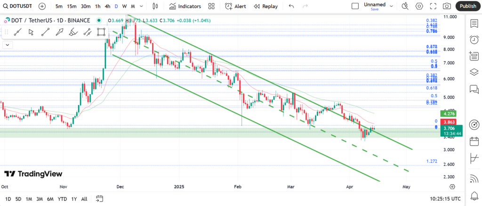Open the Unnamed layout dropdown arrow
This screenshot has width=482, height=206.
point(391,6)
